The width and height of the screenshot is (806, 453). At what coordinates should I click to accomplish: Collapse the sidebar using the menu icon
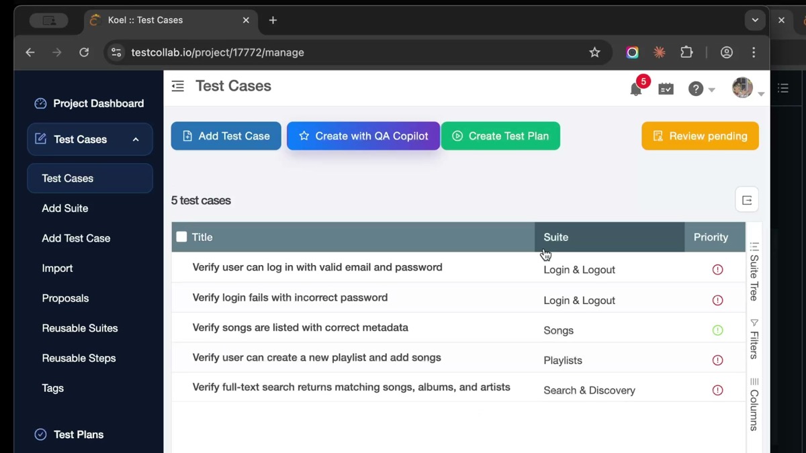coord(177,86)
